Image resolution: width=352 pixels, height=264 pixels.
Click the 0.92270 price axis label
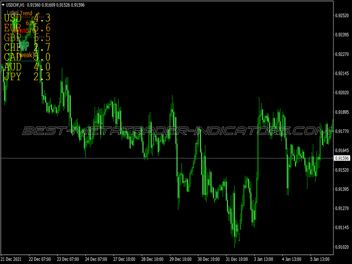tap(342, 54)
